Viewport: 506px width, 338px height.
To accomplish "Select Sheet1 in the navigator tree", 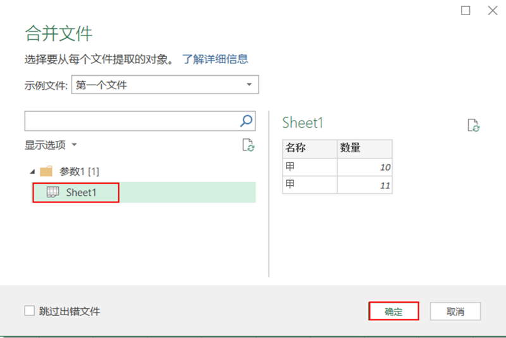I will pos(144,192).
